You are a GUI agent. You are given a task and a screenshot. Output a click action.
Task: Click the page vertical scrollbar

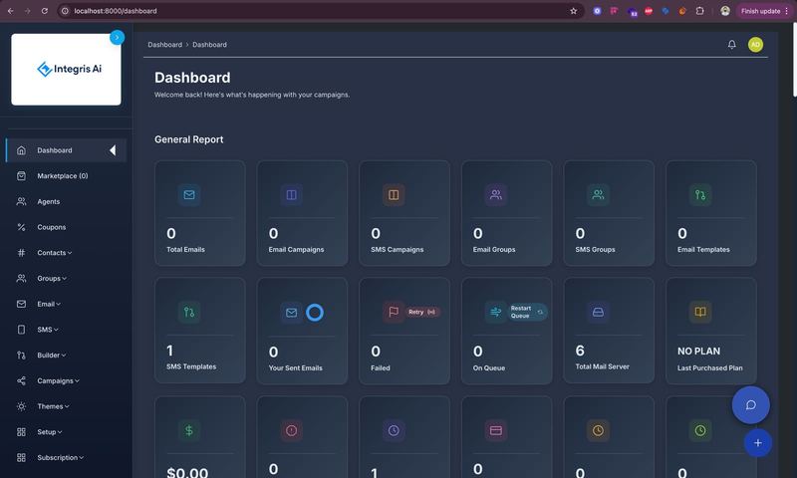(x=794, y=61)
